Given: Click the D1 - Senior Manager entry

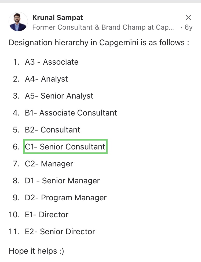Looking at the screenshot, I should tap(62, 181).
